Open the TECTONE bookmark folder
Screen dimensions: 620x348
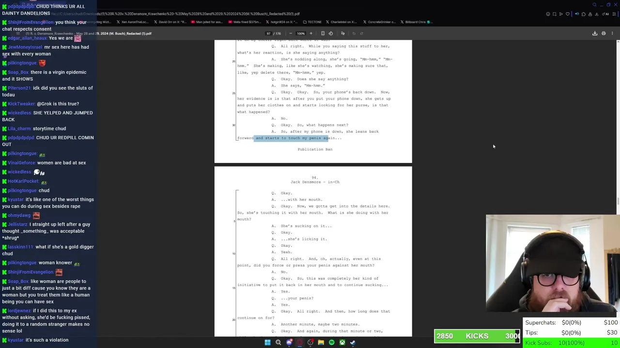[312, 22]
